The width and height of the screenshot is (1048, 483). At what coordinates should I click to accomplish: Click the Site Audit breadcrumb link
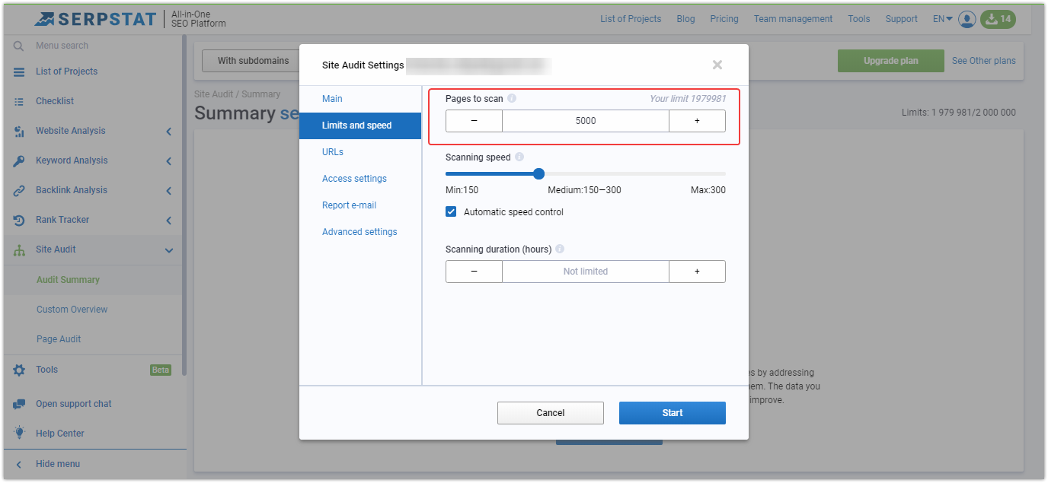coord(214,94)
